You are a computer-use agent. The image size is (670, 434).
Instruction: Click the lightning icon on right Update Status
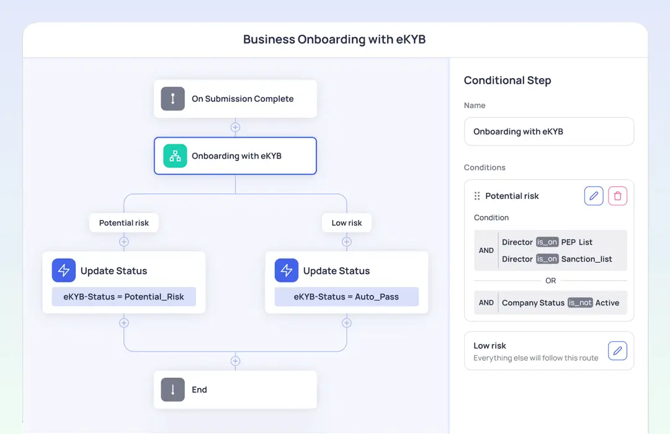tap(286, 270)
